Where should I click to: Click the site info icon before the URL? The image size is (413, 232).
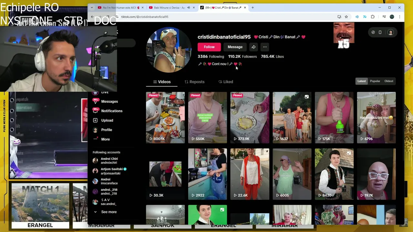click(x=117, y=17)
